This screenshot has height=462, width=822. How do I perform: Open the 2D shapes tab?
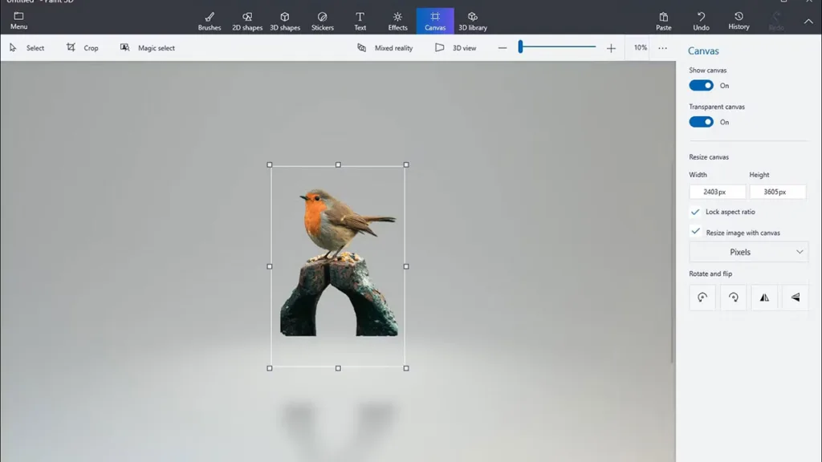coord(247,22)
